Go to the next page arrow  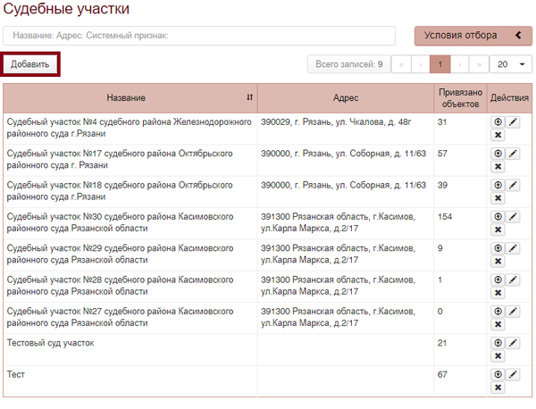click(459, 64)
